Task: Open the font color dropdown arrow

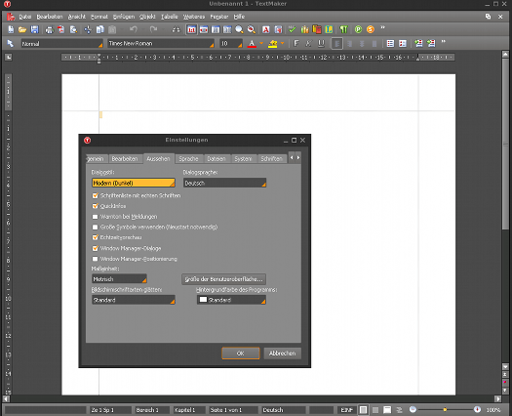Action: tap(261, 43)
